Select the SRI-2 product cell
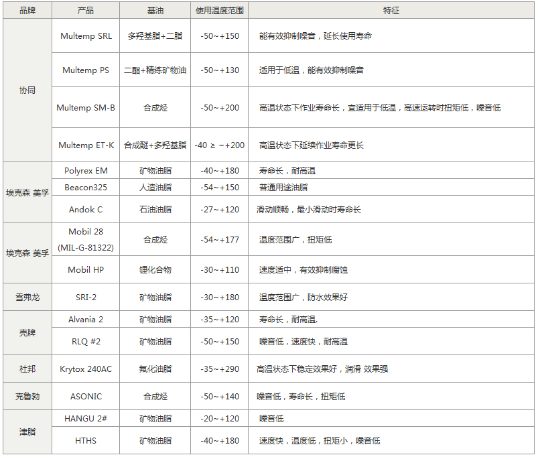Image resolution: width=536 pixels, height=457 pixels. (86, 297)
